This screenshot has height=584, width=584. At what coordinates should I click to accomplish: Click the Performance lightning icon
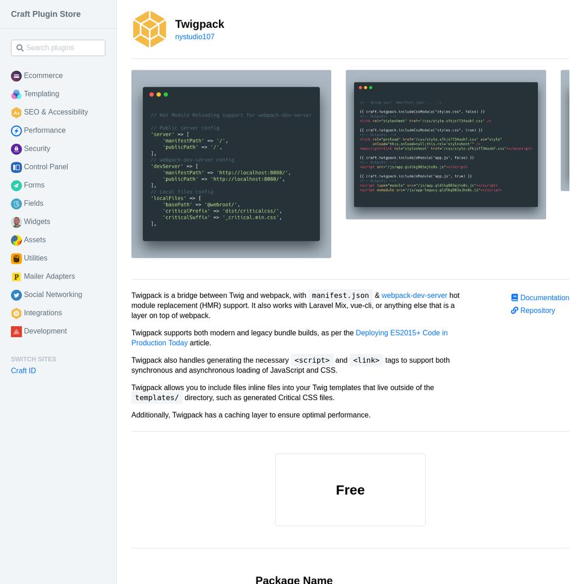[x=16, y=131]
